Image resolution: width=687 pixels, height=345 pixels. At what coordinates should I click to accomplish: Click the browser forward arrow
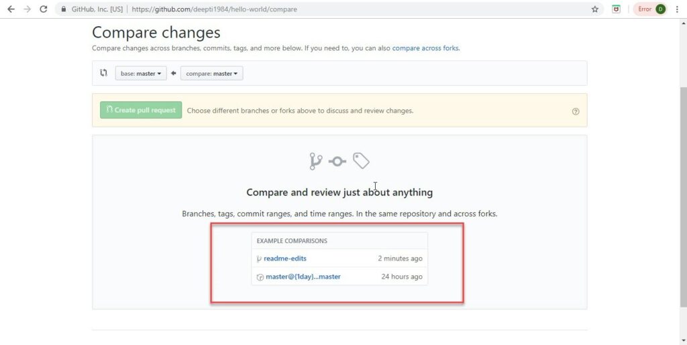pyautogui.click(x=27, y=9)
